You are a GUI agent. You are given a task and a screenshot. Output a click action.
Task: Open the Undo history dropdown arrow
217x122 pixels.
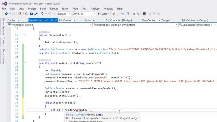[46, 14]
